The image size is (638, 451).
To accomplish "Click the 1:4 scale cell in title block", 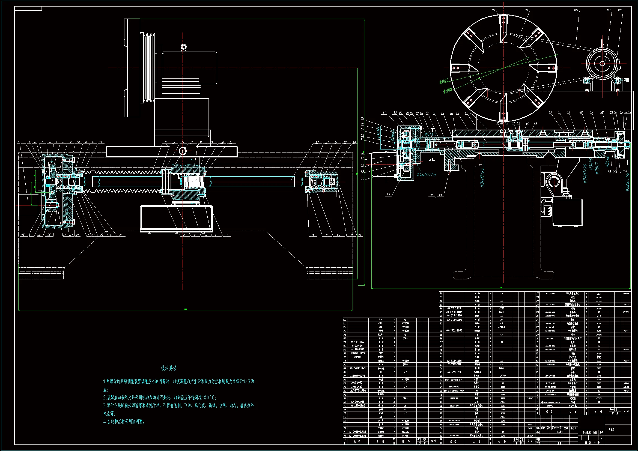I will point(601,438).
